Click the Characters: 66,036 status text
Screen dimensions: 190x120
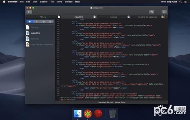(x=105, y=102)
